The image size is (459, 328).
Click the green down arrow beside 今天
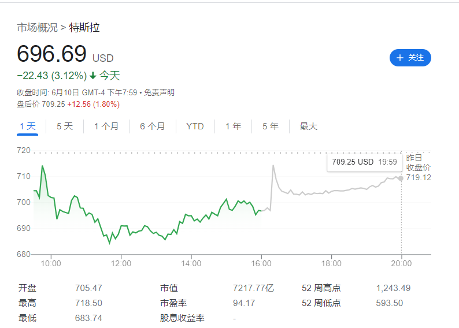pyautogui.click(x=92, y=76)
